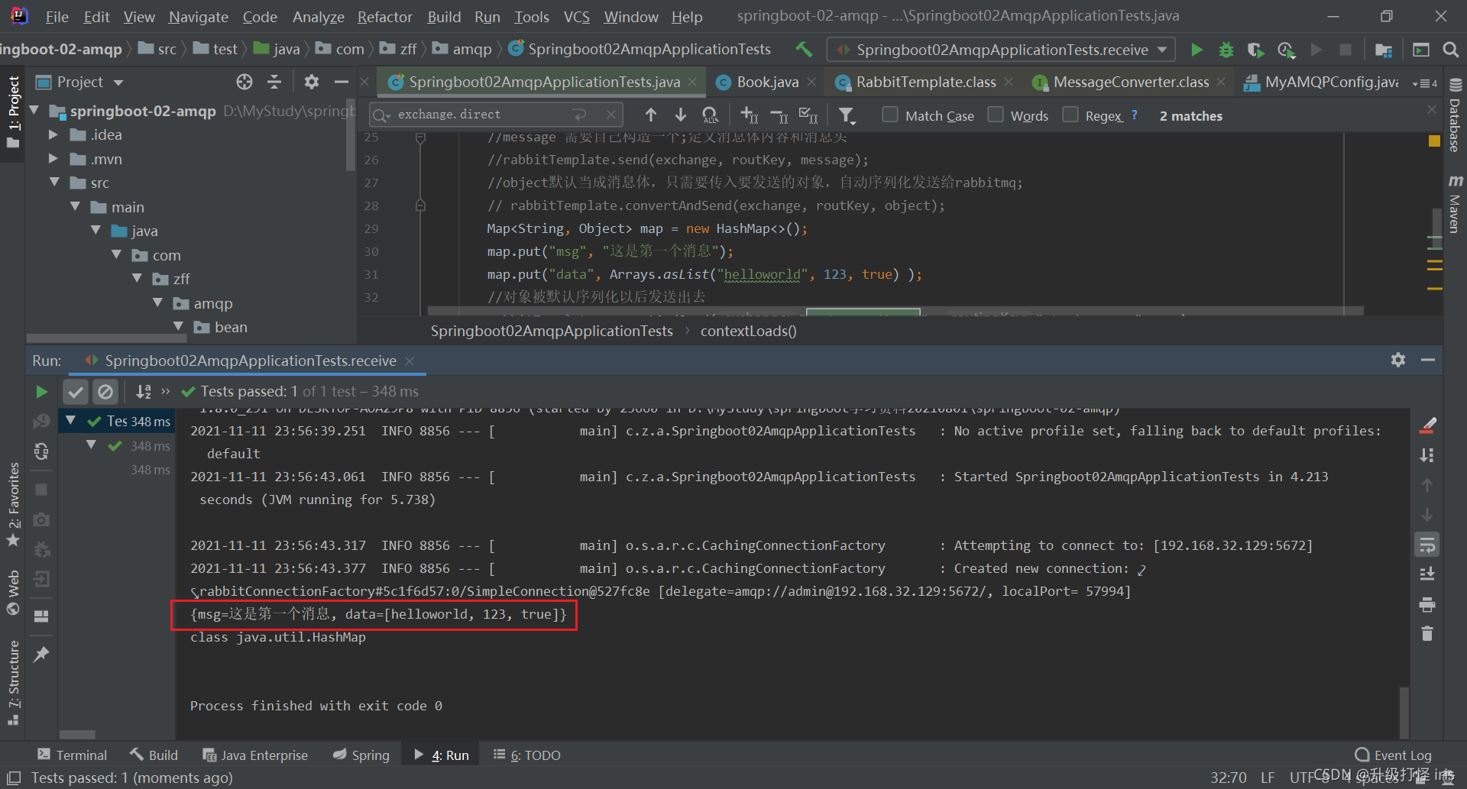Go to next search occurrence arrow

[x=680, y=115]
